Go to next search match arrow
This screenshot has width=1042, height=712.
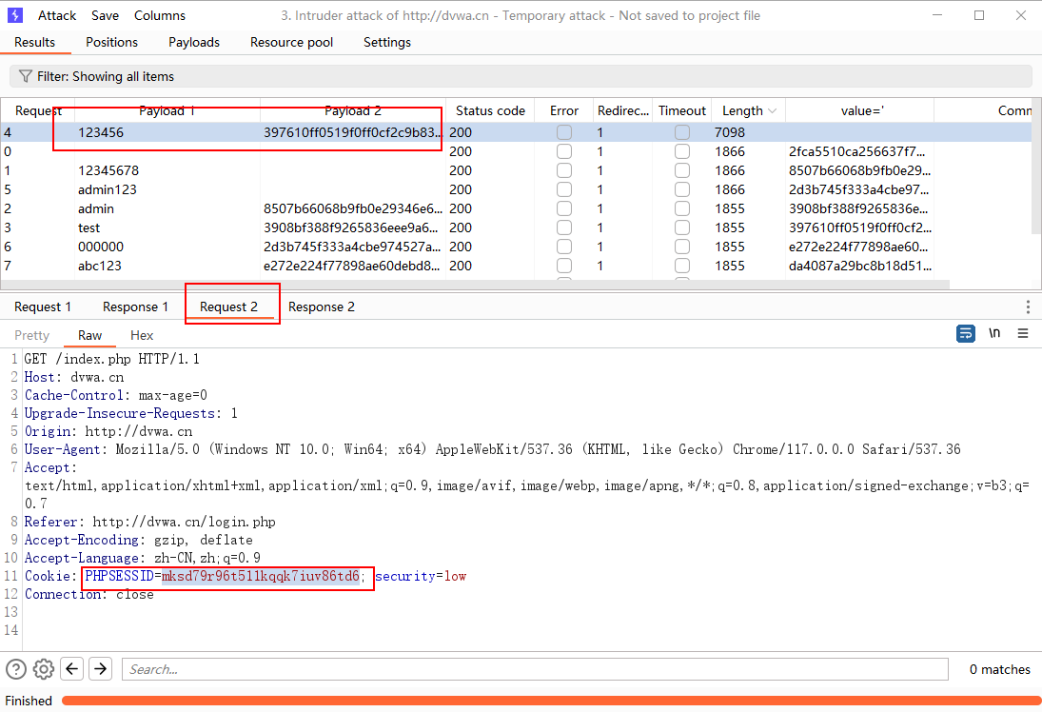(x=100, y=669)
